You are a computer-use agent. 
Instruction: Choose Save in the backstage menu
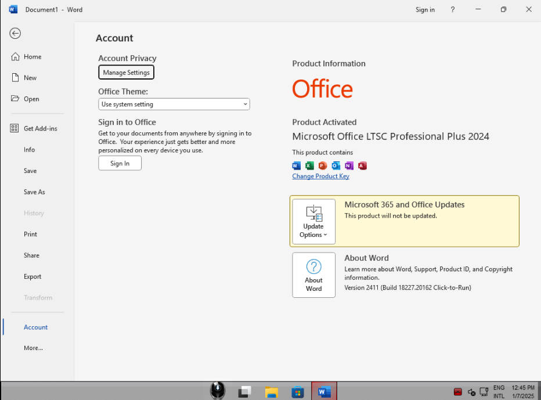point(30,171)
